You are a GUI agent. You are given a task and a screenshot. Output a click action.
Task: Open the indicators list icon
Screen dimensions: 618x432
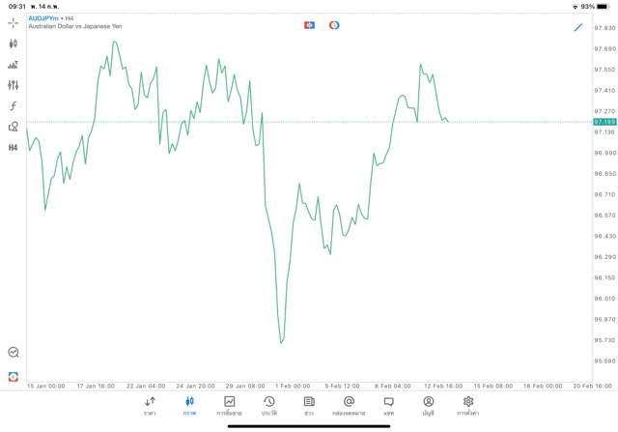(14, 65)
